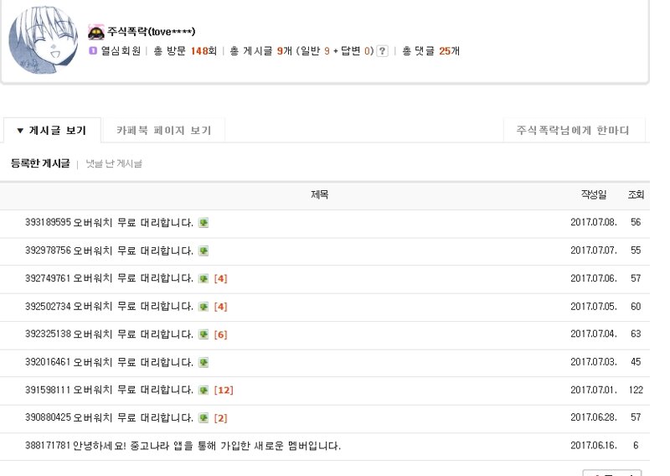The width and height of the screenshot is (670, 476).
Task: Select 등록한 게시글 filter
Action: [x=40, y=163]
